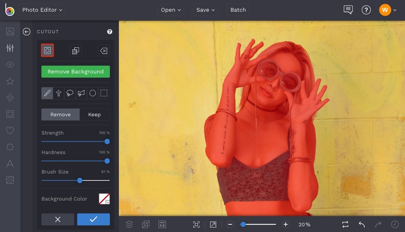Switch brush mode to Remove
Image resolution: width=405 pixels, height=232 pixels.
pyautogui.click(x=60, y=114)
